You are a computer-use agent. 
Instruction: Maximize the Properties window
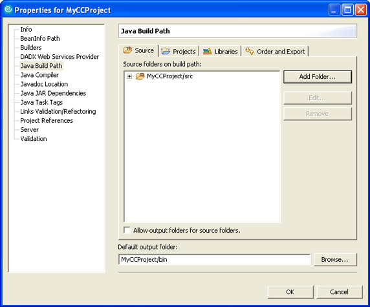[x=347, y=10]
